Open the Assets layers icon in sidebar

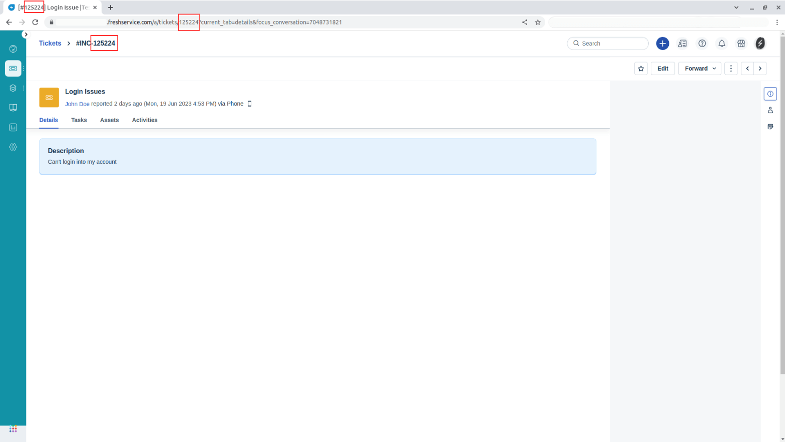click(13, 88)
